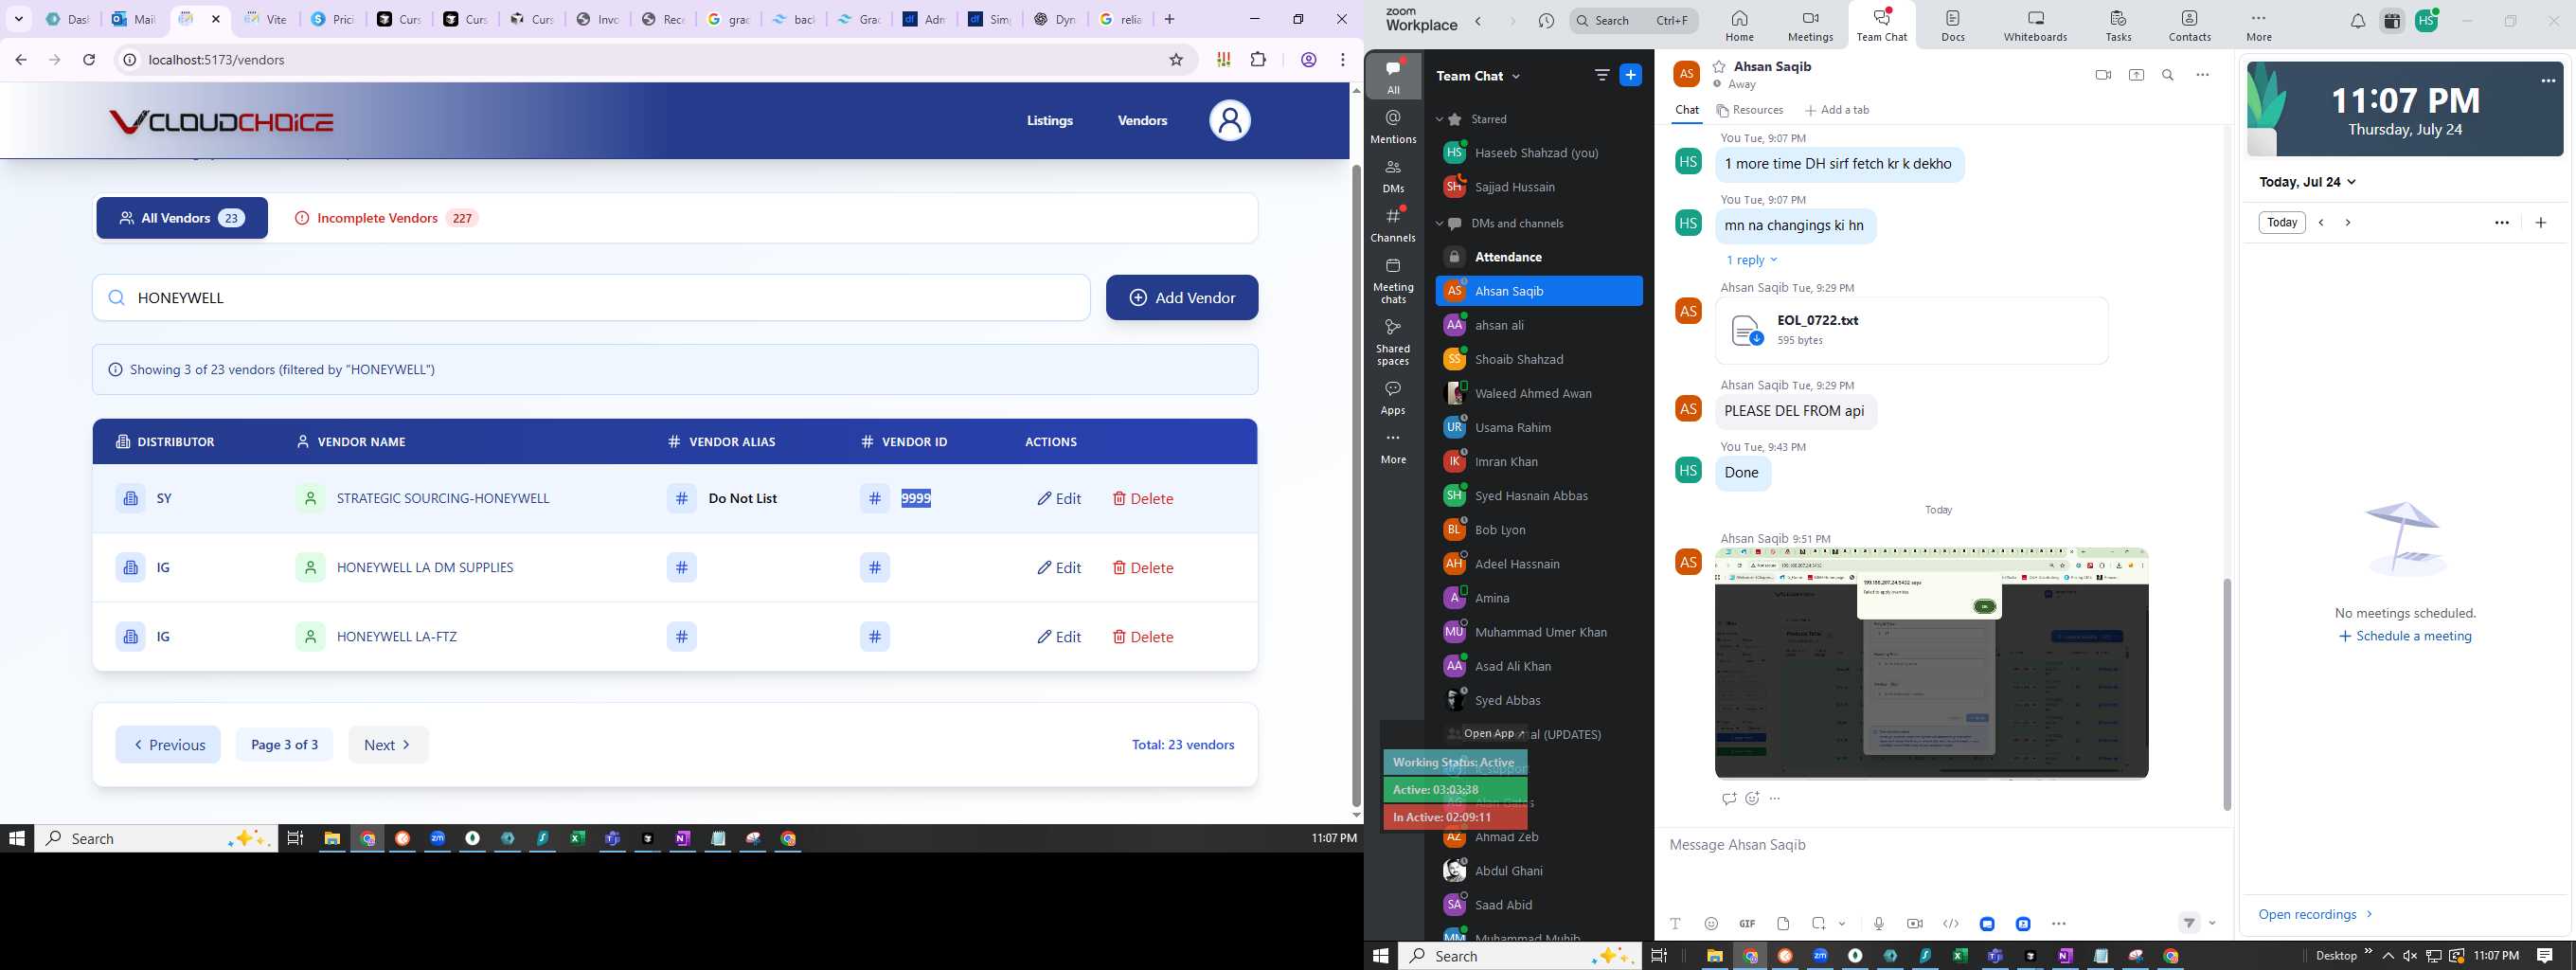This screenshot has height=970, width=2576.
Task: Open Channels in Zoom sidebar
Action: [x=1393, y=225]
